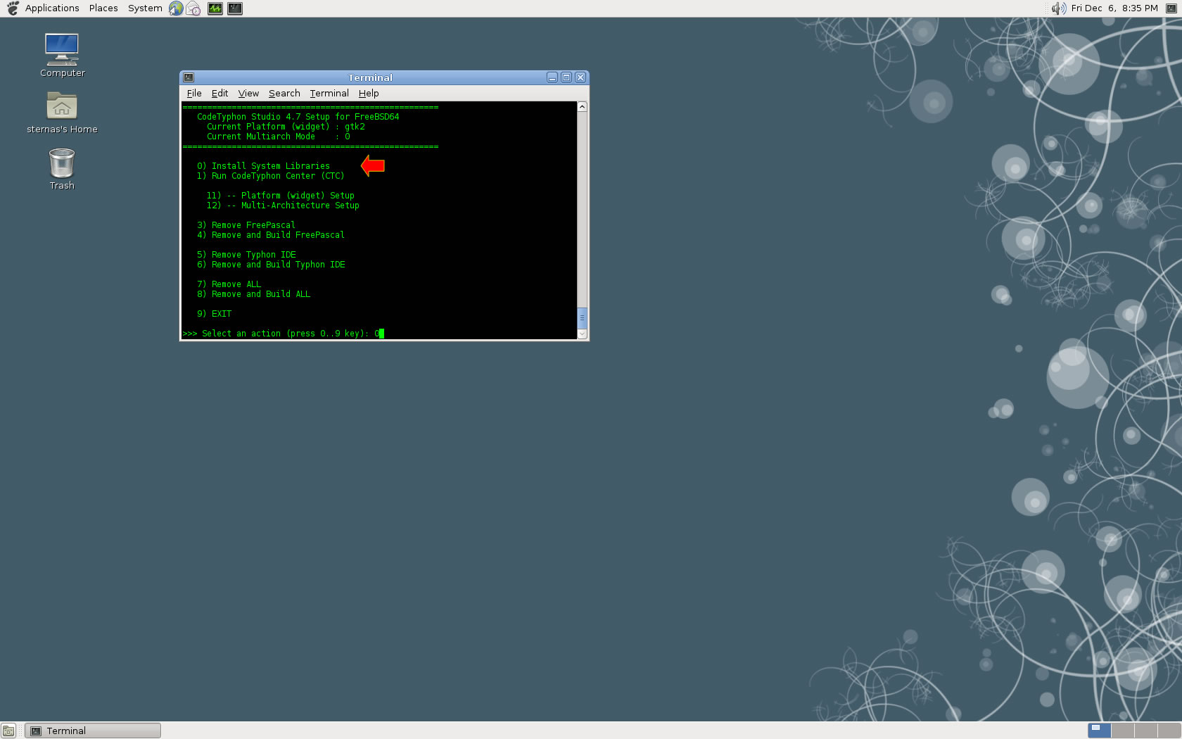Open the Computer desktop icon
This screenshot has width=1182, height=739.
coord(62,55)
